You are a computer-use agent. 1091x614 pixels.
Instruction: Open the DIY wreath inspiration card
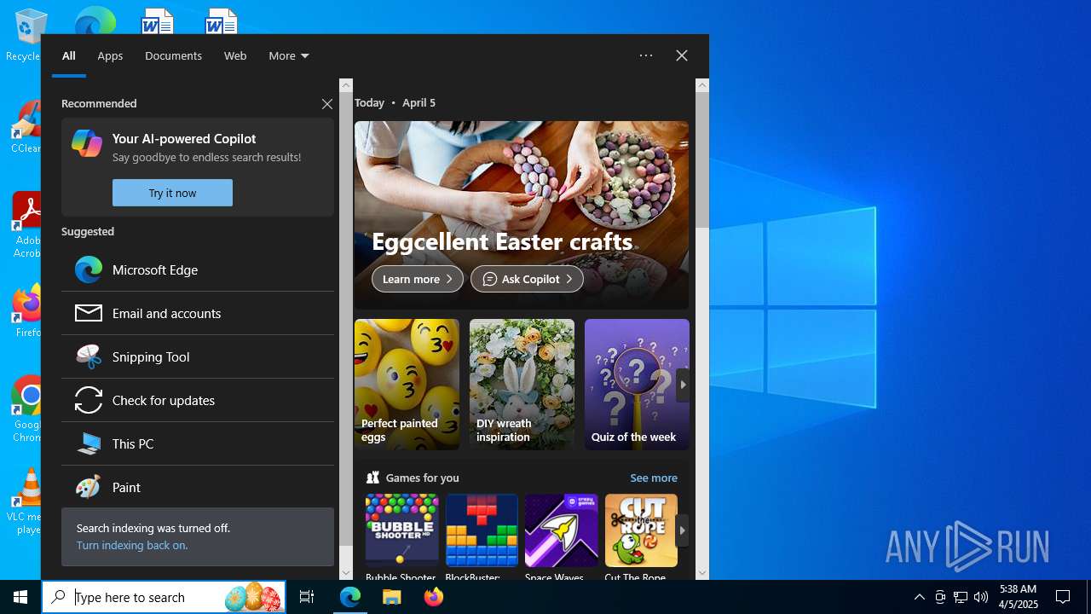point(522,385)
